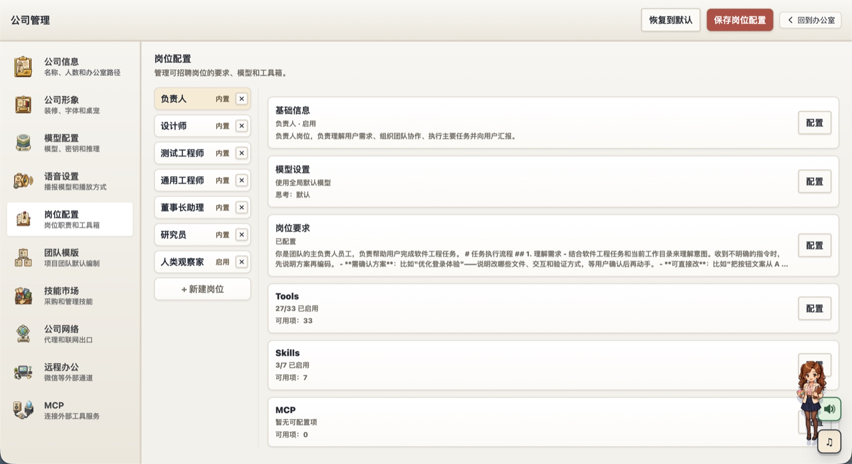Open the 公司网络 section
Image resolution: width=852 pixels, height=464 pixels.
click(70, 334)
